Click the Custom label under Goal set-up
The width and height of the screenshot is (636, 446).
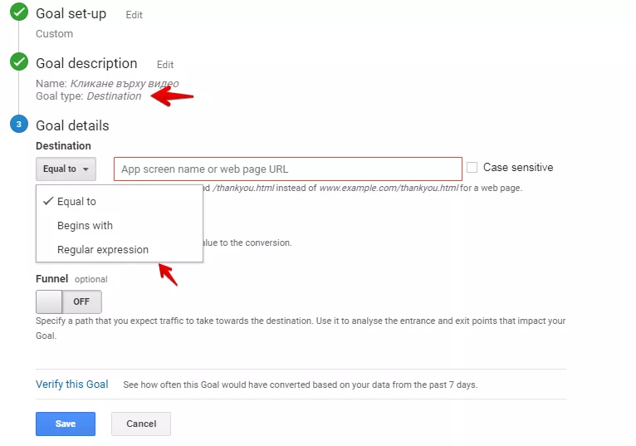coord(54,34)
